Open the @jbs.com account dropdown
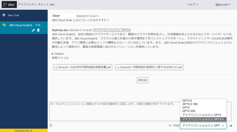Screen dimensions: 237x132 pos(223,4)
